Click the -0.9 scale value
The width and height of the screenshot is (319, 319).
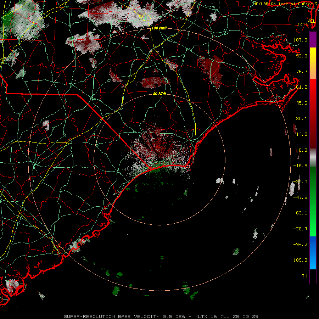tap(302, 150)
